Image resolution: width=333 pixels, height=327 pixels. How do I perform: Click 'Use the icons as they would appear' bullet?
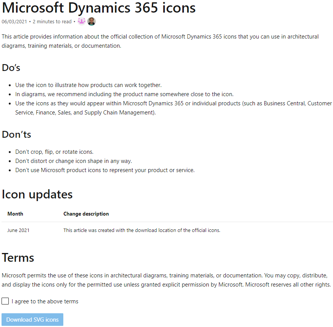pos(173,108)
